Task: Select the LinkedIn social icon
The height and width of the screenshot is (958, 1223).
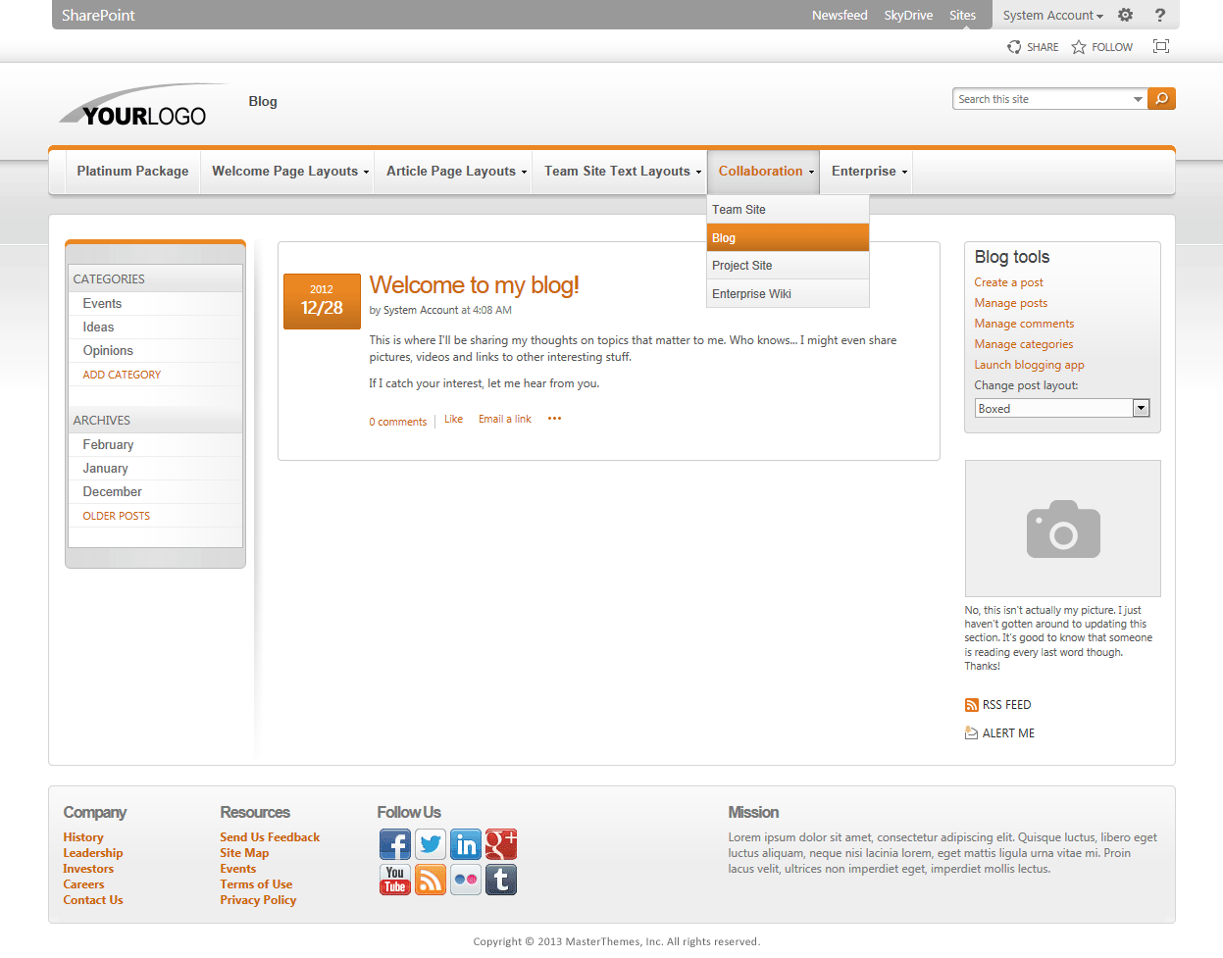Action: [466, 844]
